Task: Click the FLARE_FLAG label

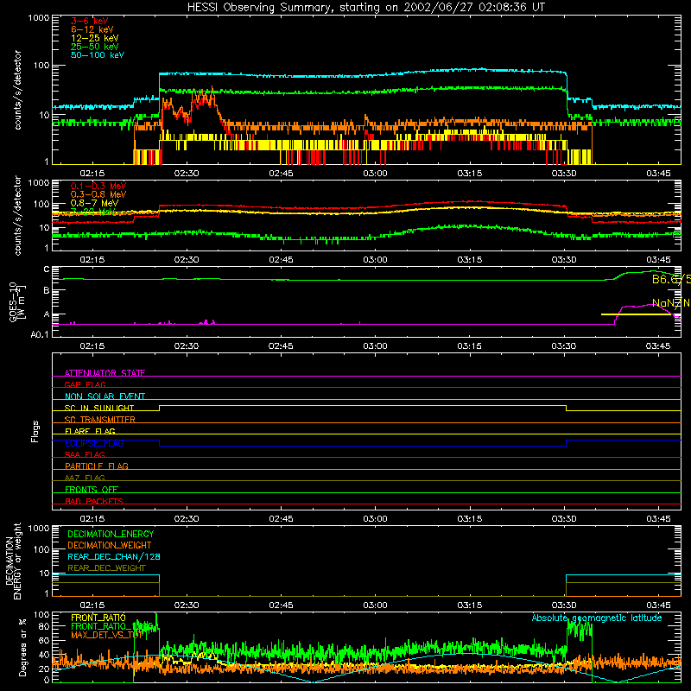Action: (90, 431)
